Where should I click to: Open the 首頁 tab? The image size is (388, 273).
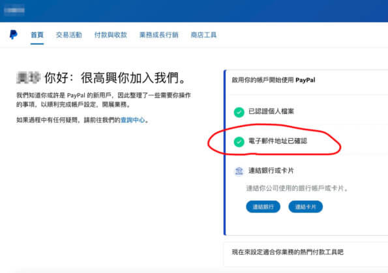tap(37, 35)
